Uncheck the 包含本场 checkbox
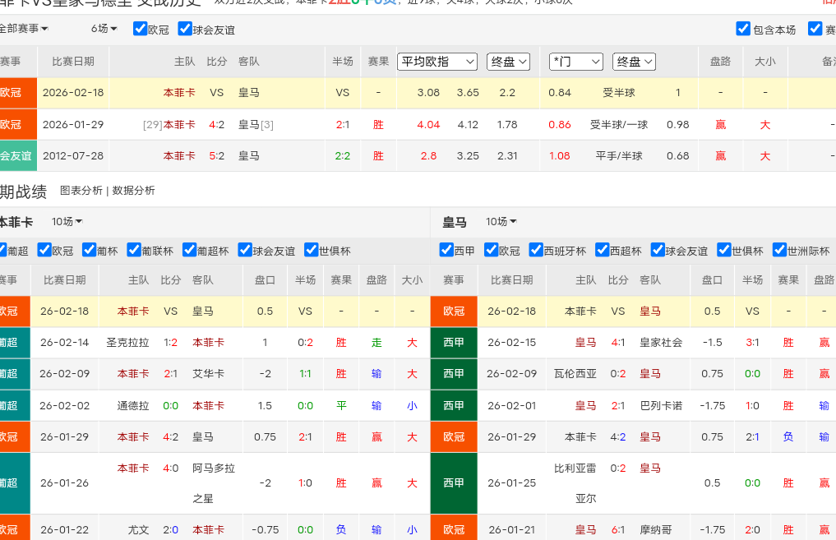Viewport: 836px width, 540px height. [x=743, y=29]
